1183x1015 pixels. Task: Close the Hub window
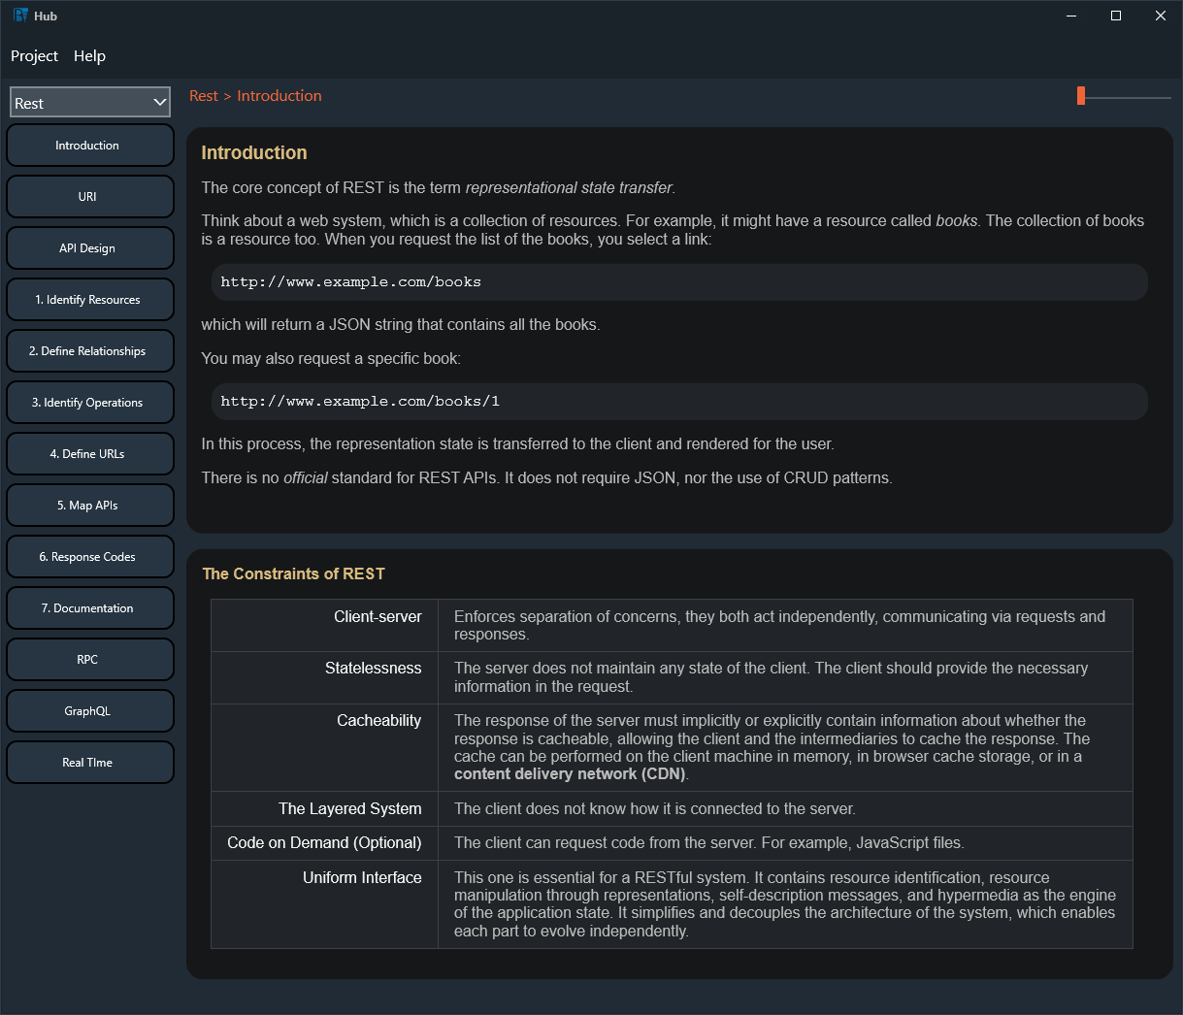coord(1161,16)
